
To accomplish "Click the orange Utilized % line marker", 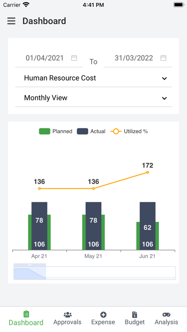I will point(116,131).
